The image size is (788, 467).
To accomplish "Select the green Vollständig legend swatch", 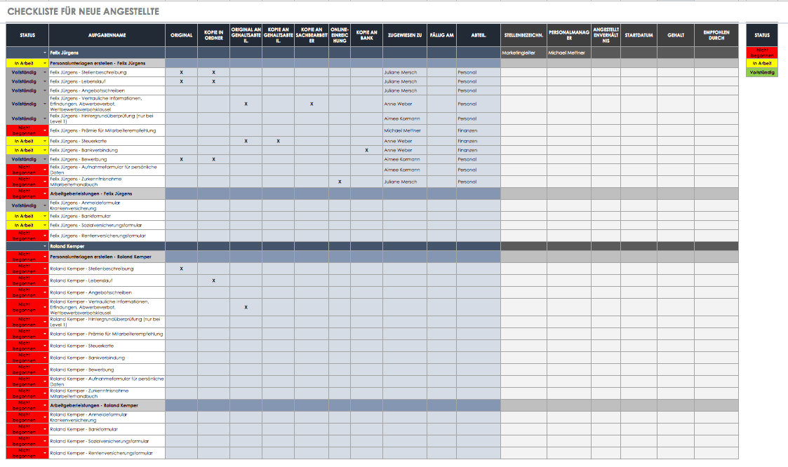I will pos(761,72).
